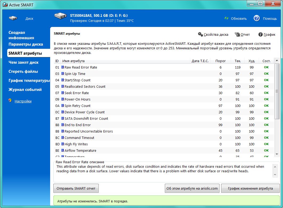The image size is (283, 208).
Task: Open Настройки settings link
Action: [23, 101]
